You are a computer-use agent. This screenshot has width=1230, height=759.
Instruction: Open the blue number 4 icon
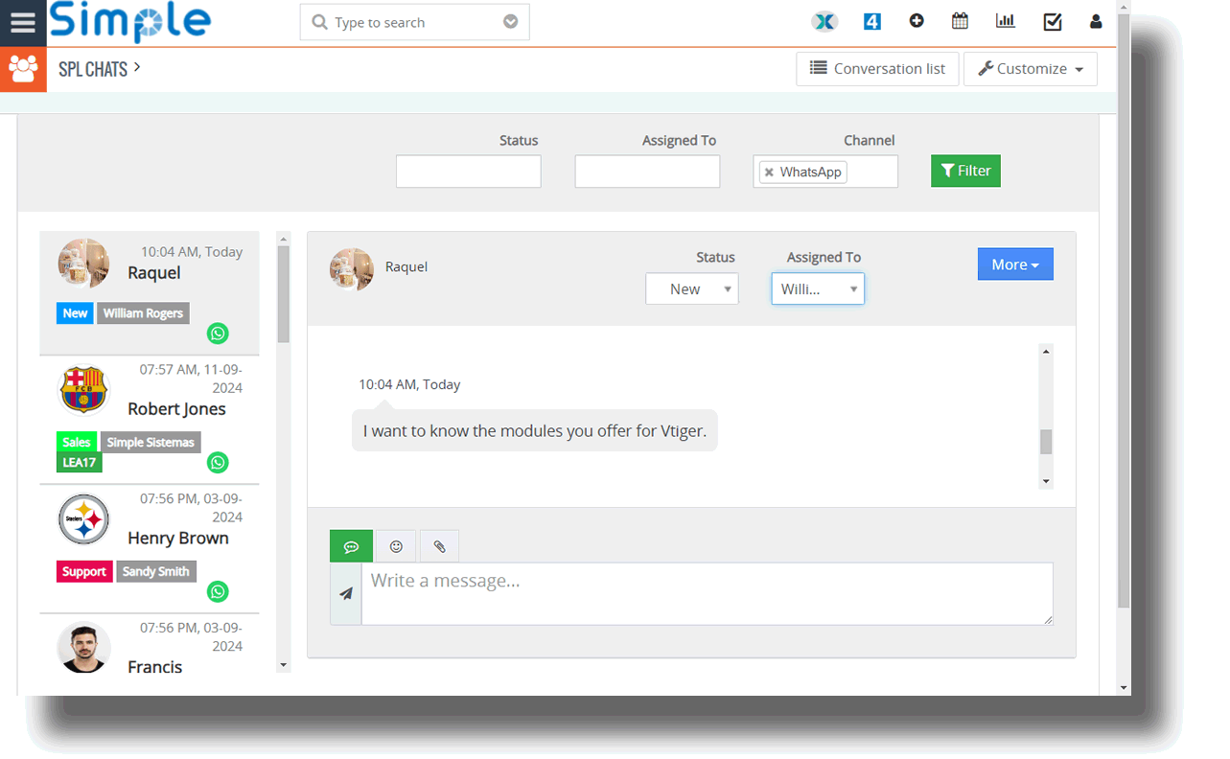point(871,21)
